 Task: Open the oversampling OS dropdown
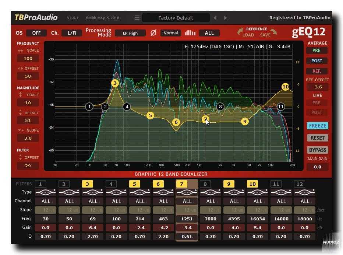tap(36, 33)
